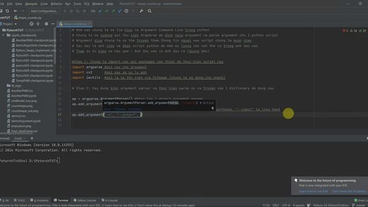The height and width of the screenshot is (207, 368).
Task: Open the Terminal tool window tab
Action: 61,200
